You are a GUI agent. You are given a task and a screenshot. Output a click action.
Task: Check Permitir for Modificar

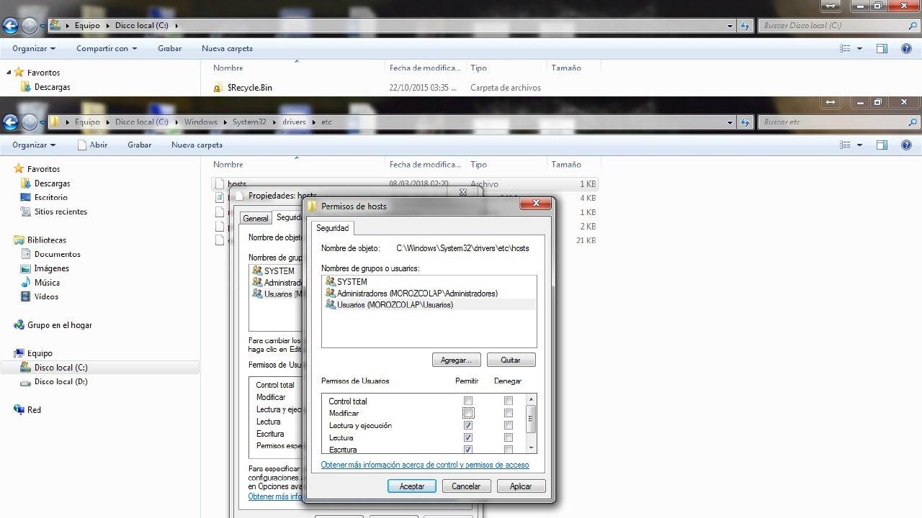pyautogui.click(x=468, y=414)
